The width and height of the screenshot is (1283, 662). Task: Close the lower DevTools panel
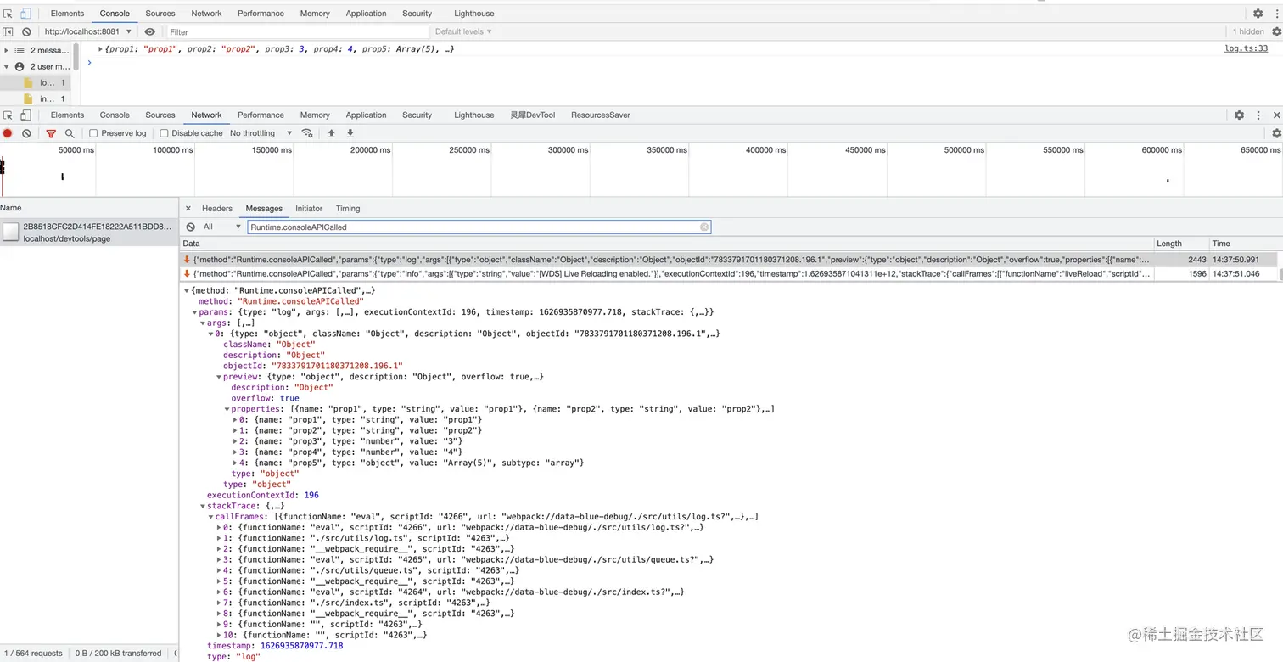pyautogui.click(x=1276, y=115)
